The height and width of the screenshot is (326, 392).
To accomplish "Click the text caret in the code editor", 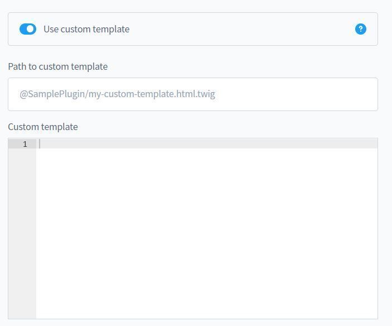I will [40, 144].
